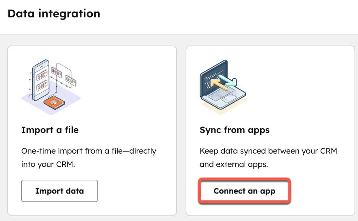The height and width of the screenshot is (221, 358).
Task: Click the contact avatar on the book cover
Action: [54, 103]
